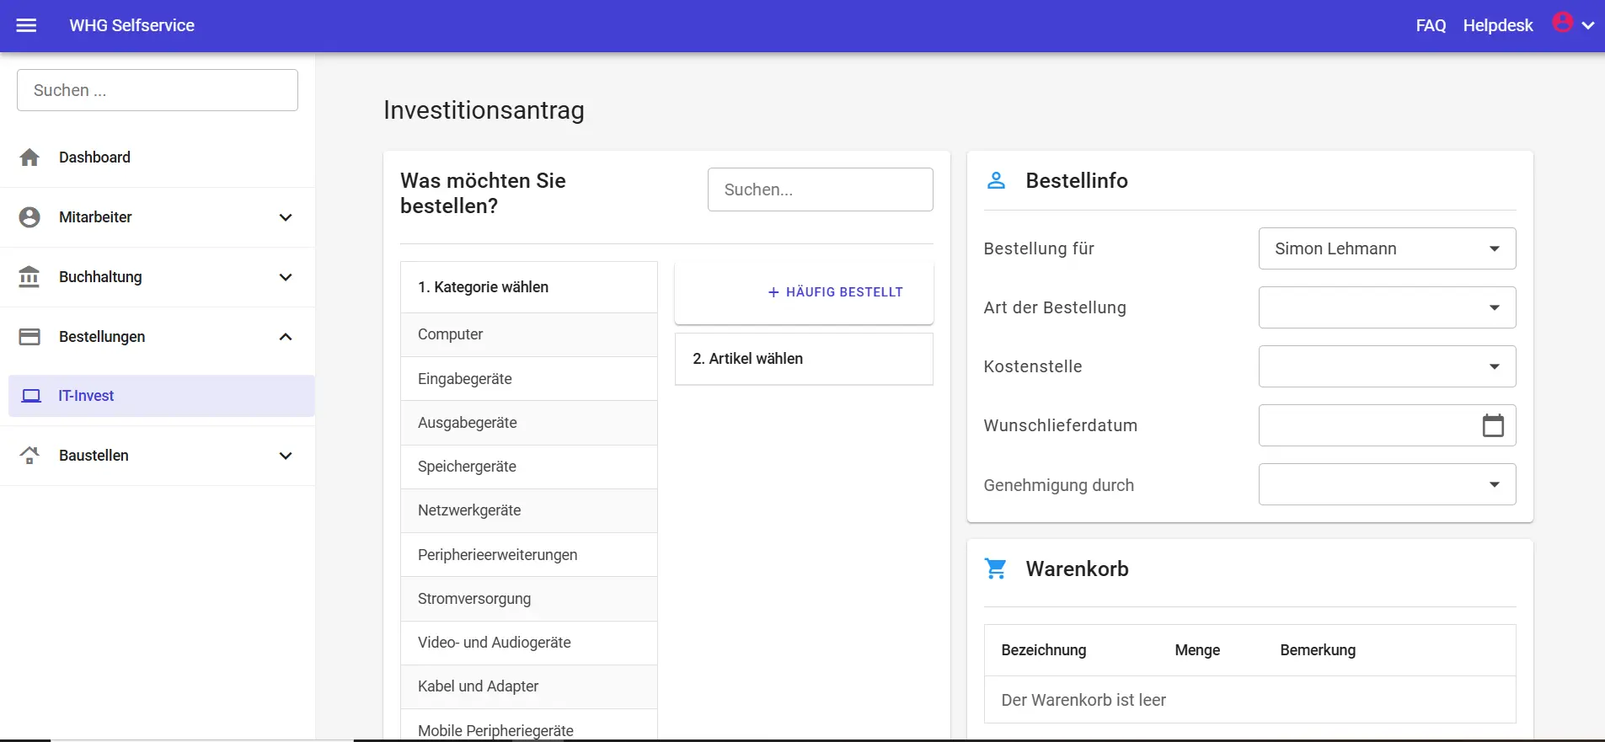Click the Bemerkung column header
Image resolution: width=1605 pixels, height=742 pixels.
[x=1318, y=650]
